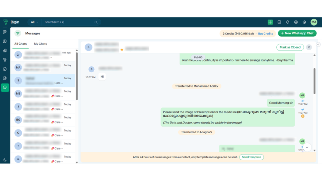Click the Mark as Closed button

[x=290, y=47]
